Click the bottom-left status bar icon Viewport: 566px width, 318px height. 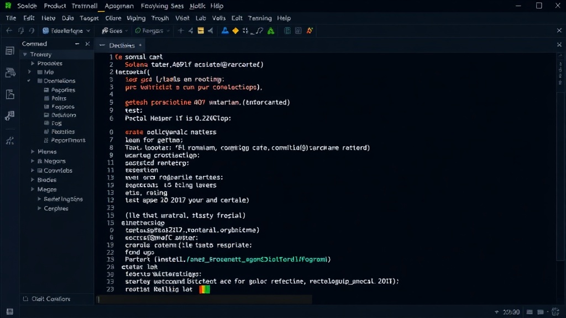[10, 311]
